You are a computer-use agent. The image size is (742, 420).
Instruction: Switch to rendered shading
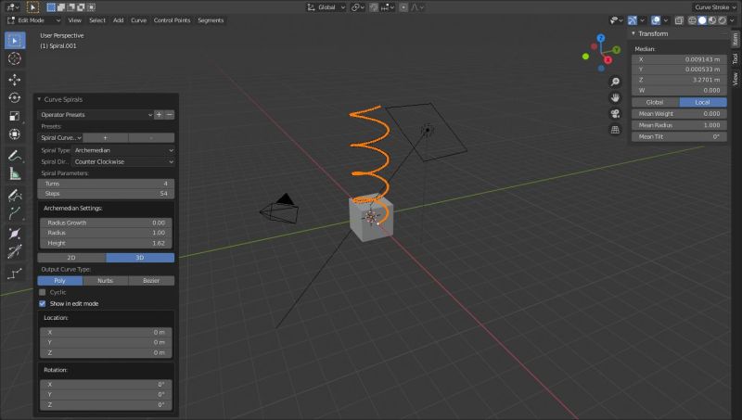click(723, 20)
